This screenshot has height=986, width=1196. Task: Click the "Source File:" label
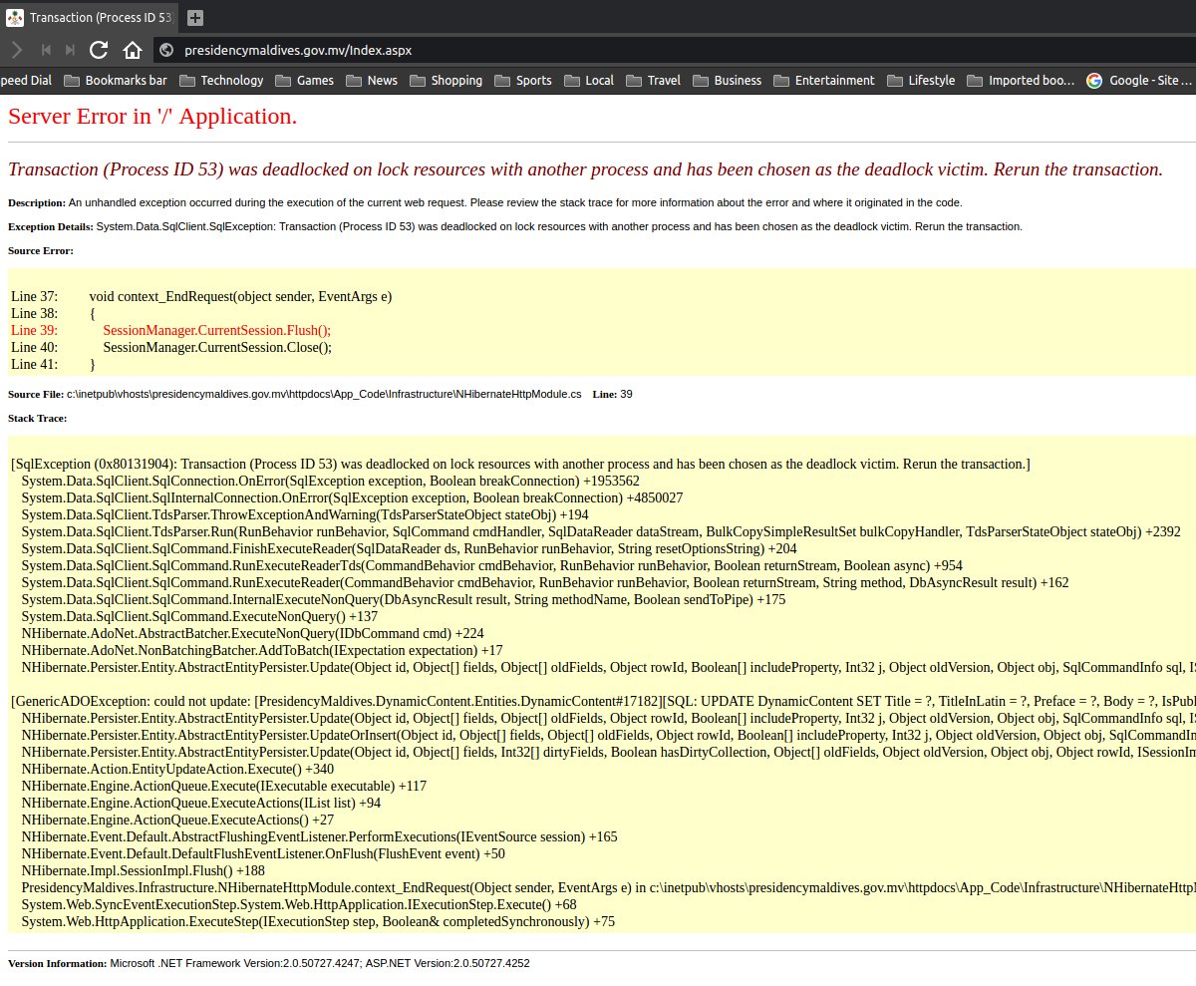(x=36, y=394)
